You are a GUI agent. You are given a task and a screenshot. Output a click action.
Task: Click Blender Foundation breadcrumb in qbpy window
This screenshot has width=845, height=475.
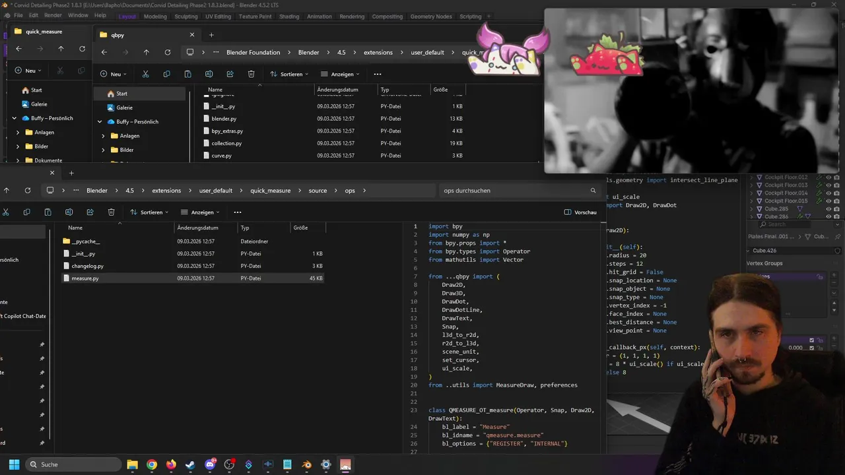253,52
